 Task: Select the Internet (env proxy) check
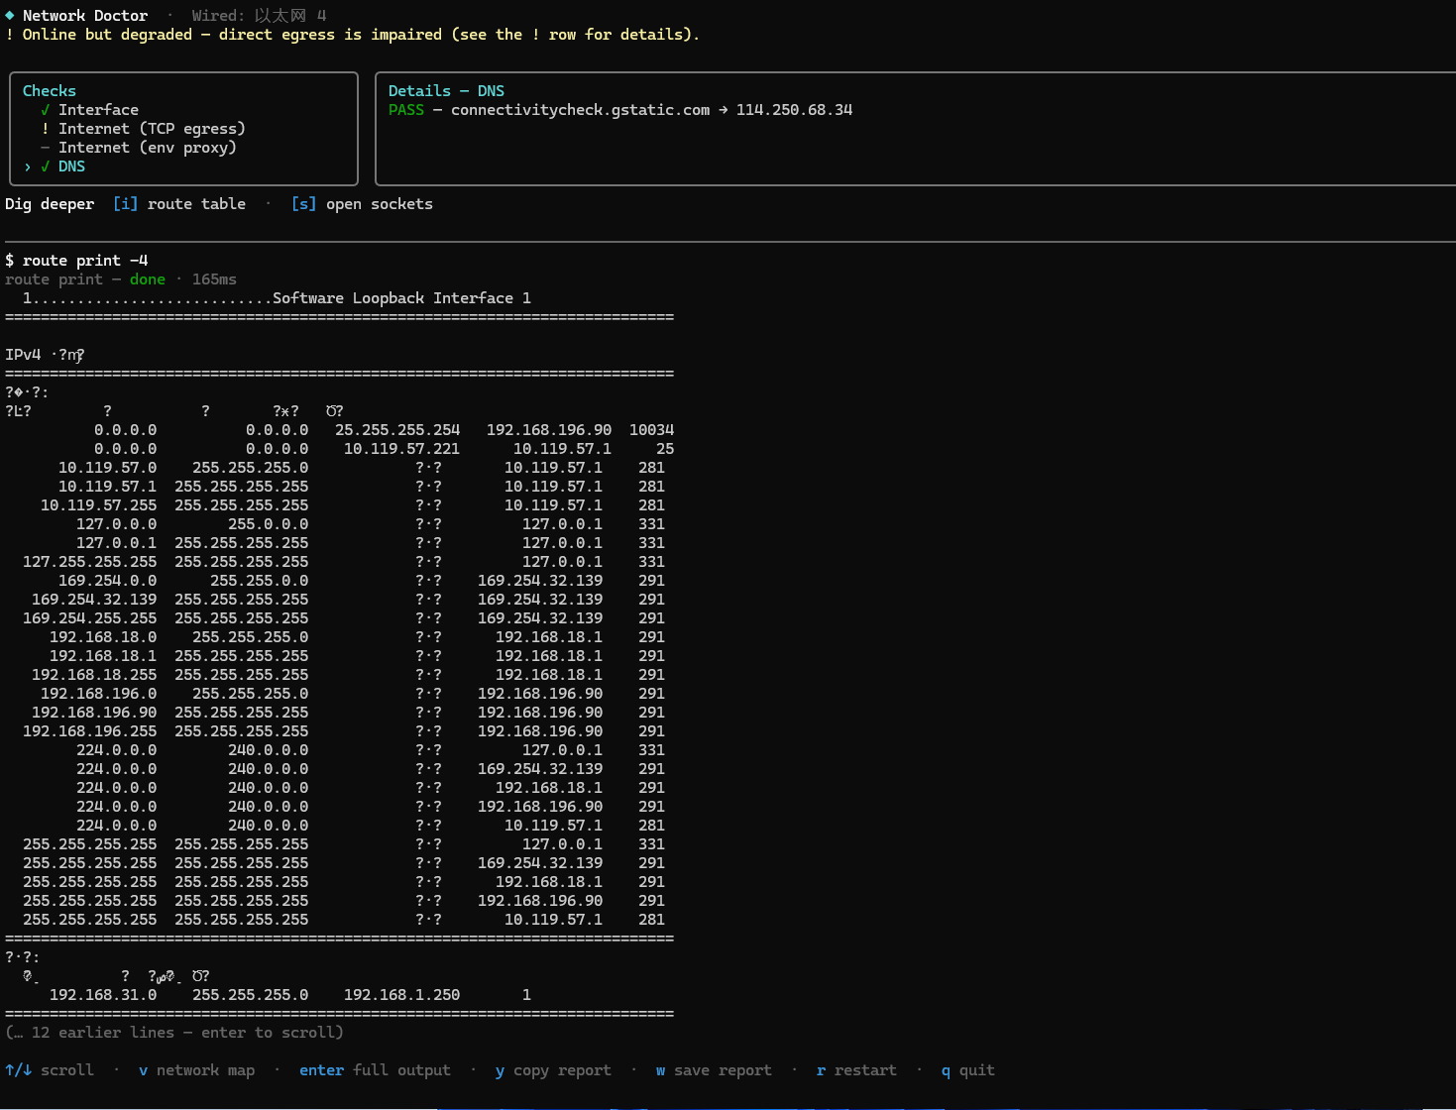[183, 148]
